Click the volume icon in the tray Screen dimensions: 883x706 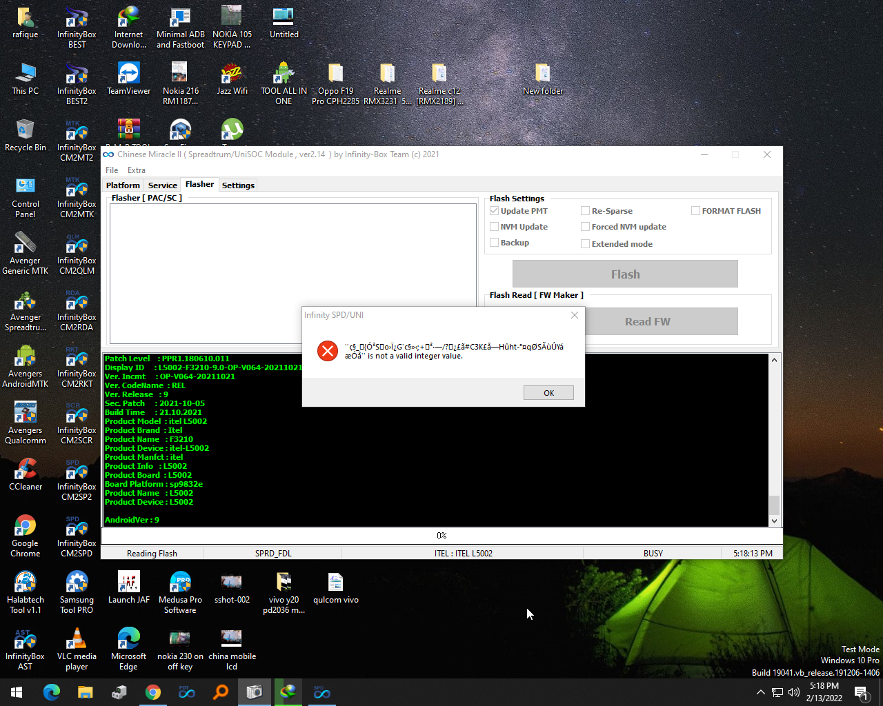[794, 692]
